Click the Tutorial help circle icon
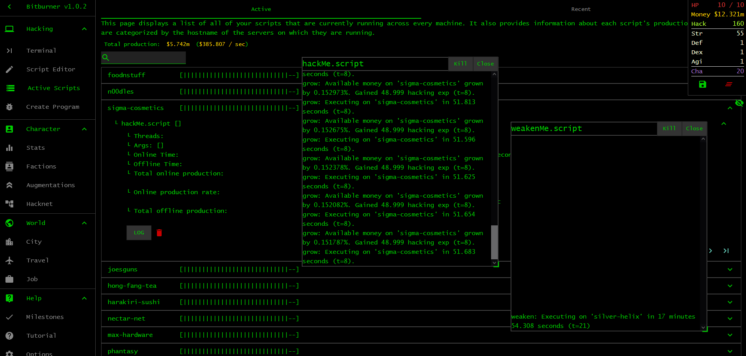 pyautogui.click(x=10, y=336)
